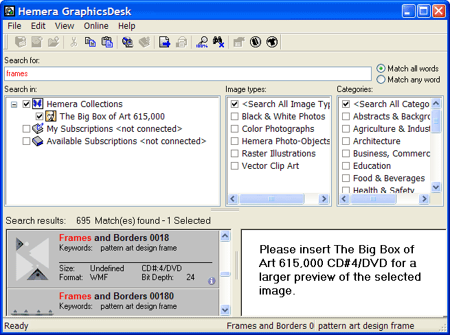Click the round black-and-white pause-like icon

pyautogui.click(x=256, y=42)
